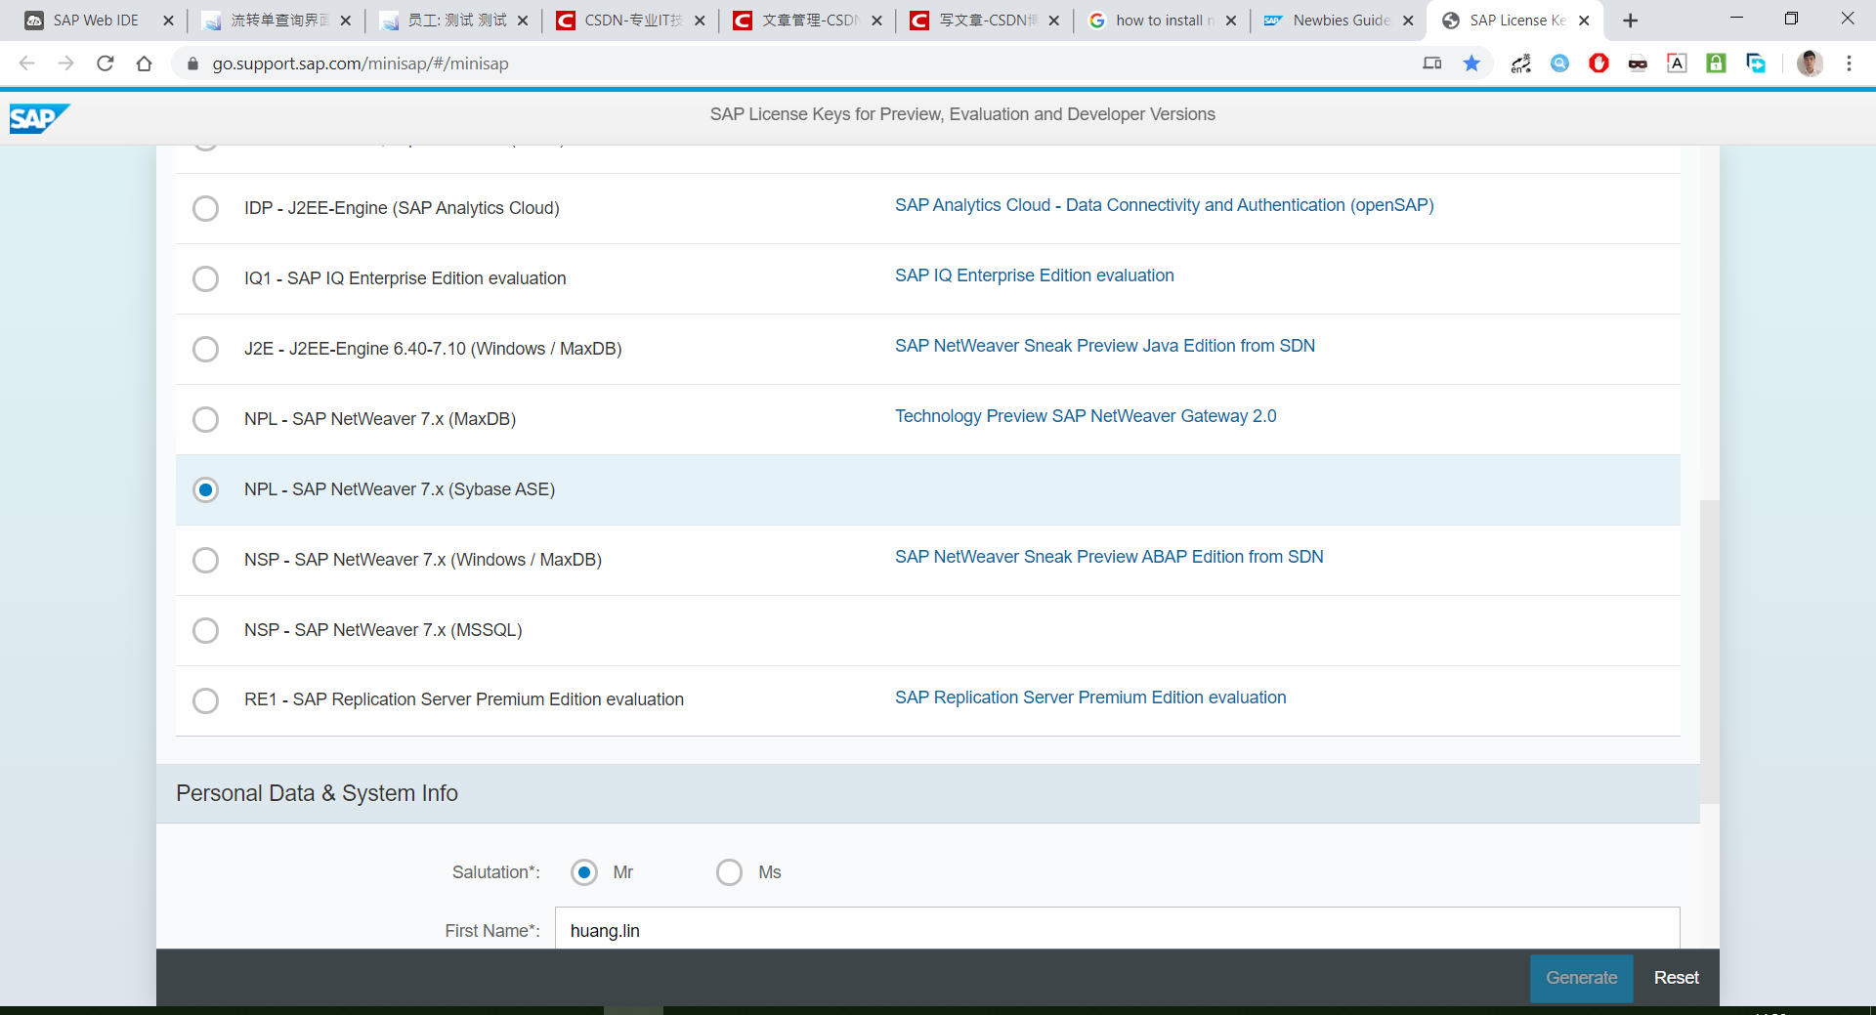This screenshot has height=1015, width=1876.
Task: Select NSP NetWeaver 7.x (MSSQL) radio
Action: 205,630
